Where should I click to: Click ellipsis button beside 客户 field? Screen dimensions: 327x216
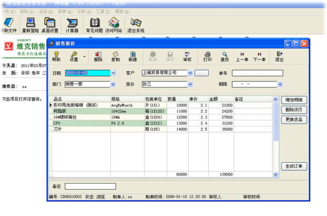coord(201,73)
